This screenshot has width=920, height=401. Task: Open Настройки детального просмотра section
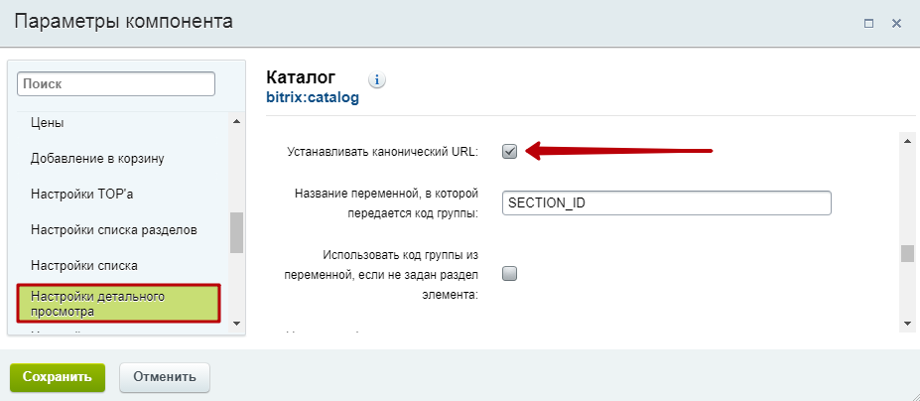pos(118,304)
